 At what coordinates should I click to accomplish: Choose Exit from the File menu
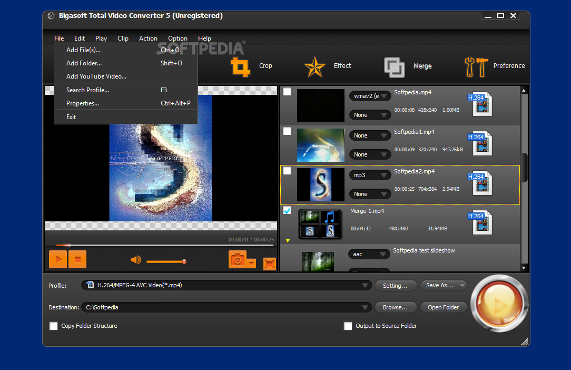(x=126, y=116)
